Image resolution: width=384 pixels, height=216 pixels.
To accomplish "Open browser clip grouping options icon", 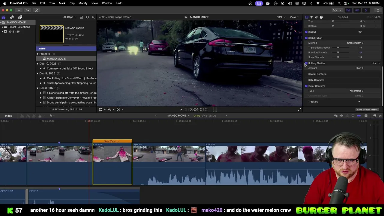I will [x=81, y=17].
